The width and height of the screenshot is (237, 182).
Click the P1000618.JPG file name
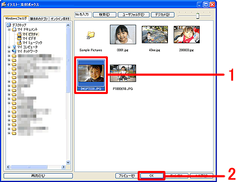tap(123, 89)
